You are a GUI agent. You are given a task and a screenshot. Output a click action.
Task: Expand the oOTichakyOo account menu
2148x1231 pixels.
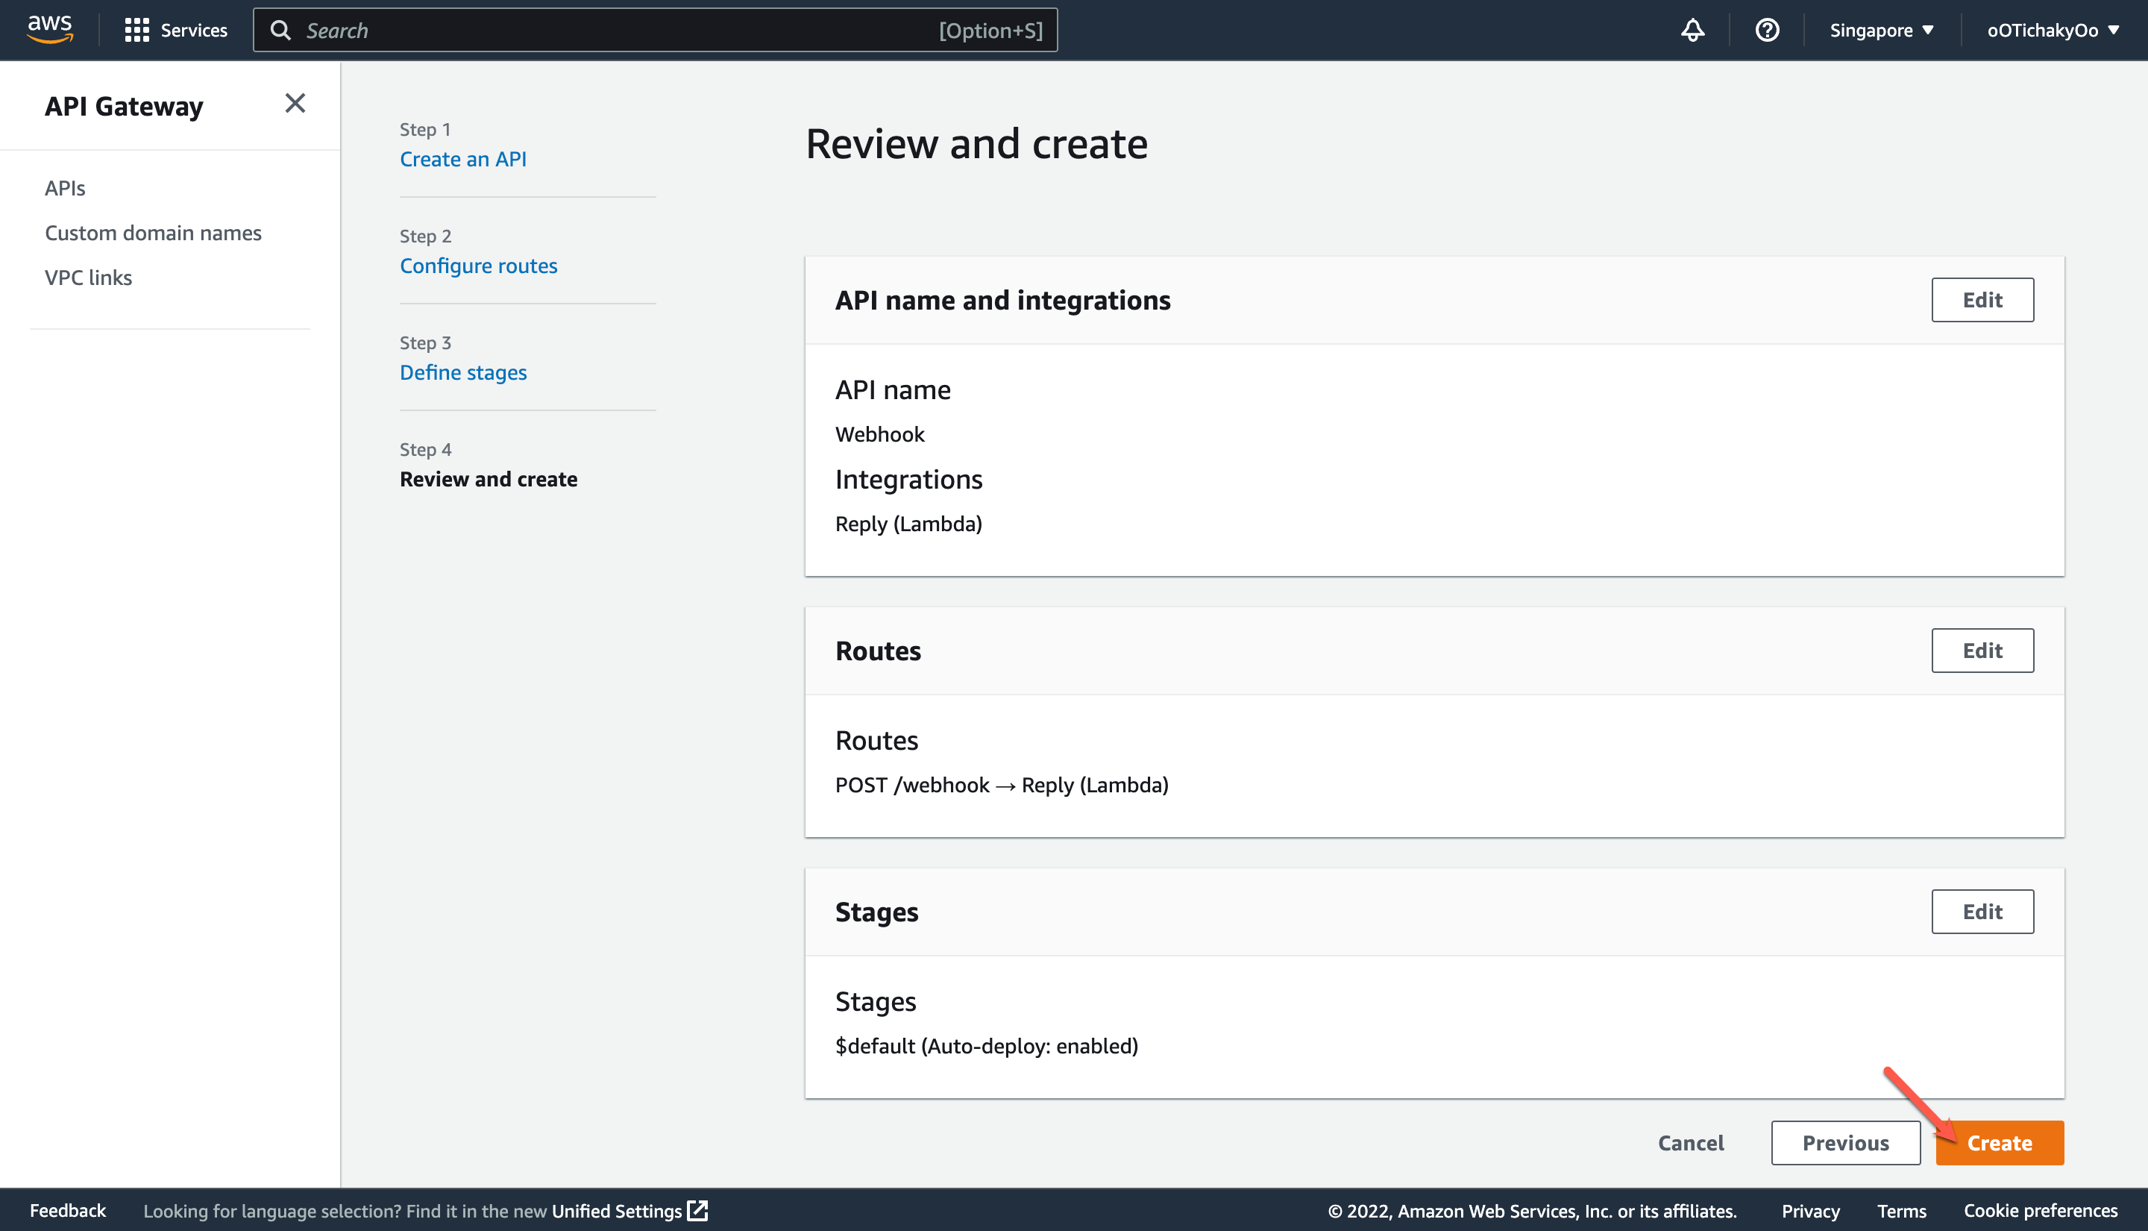pyautogui.click(x=2053, y=30)
